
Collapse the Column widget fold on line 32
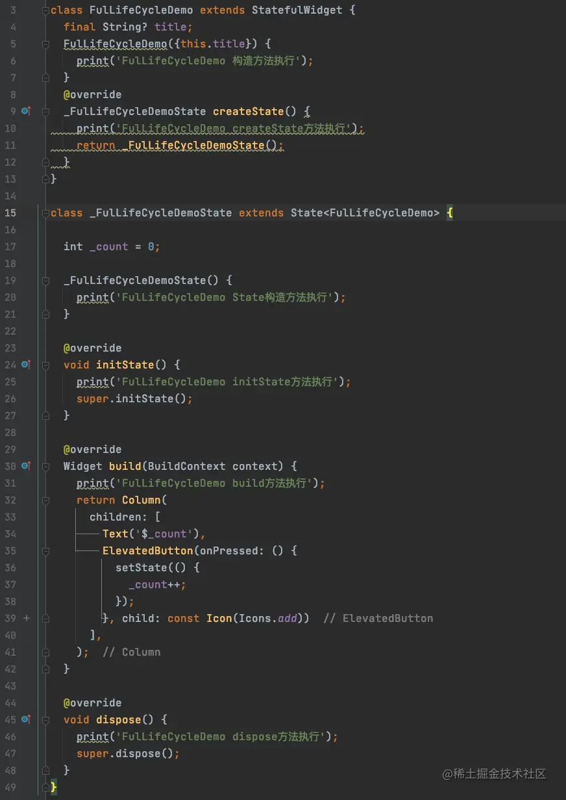pos(45,500)
